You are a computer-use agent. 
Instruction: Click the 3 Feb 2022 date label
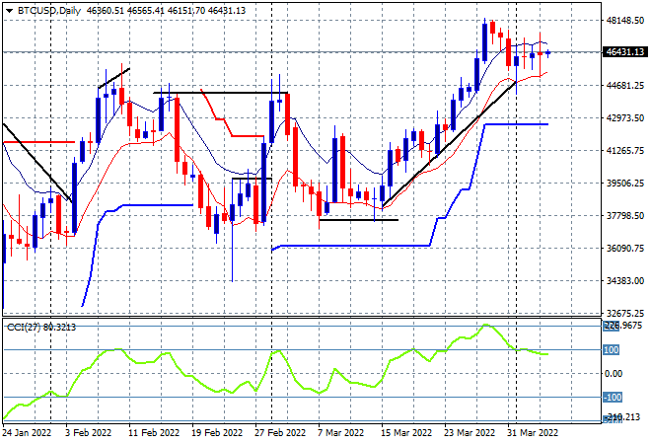click(x=89, y=433)
